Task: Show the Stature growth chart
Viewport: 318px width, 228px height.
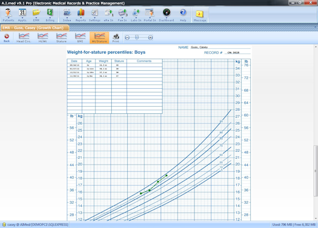Action: pos(61,38)
